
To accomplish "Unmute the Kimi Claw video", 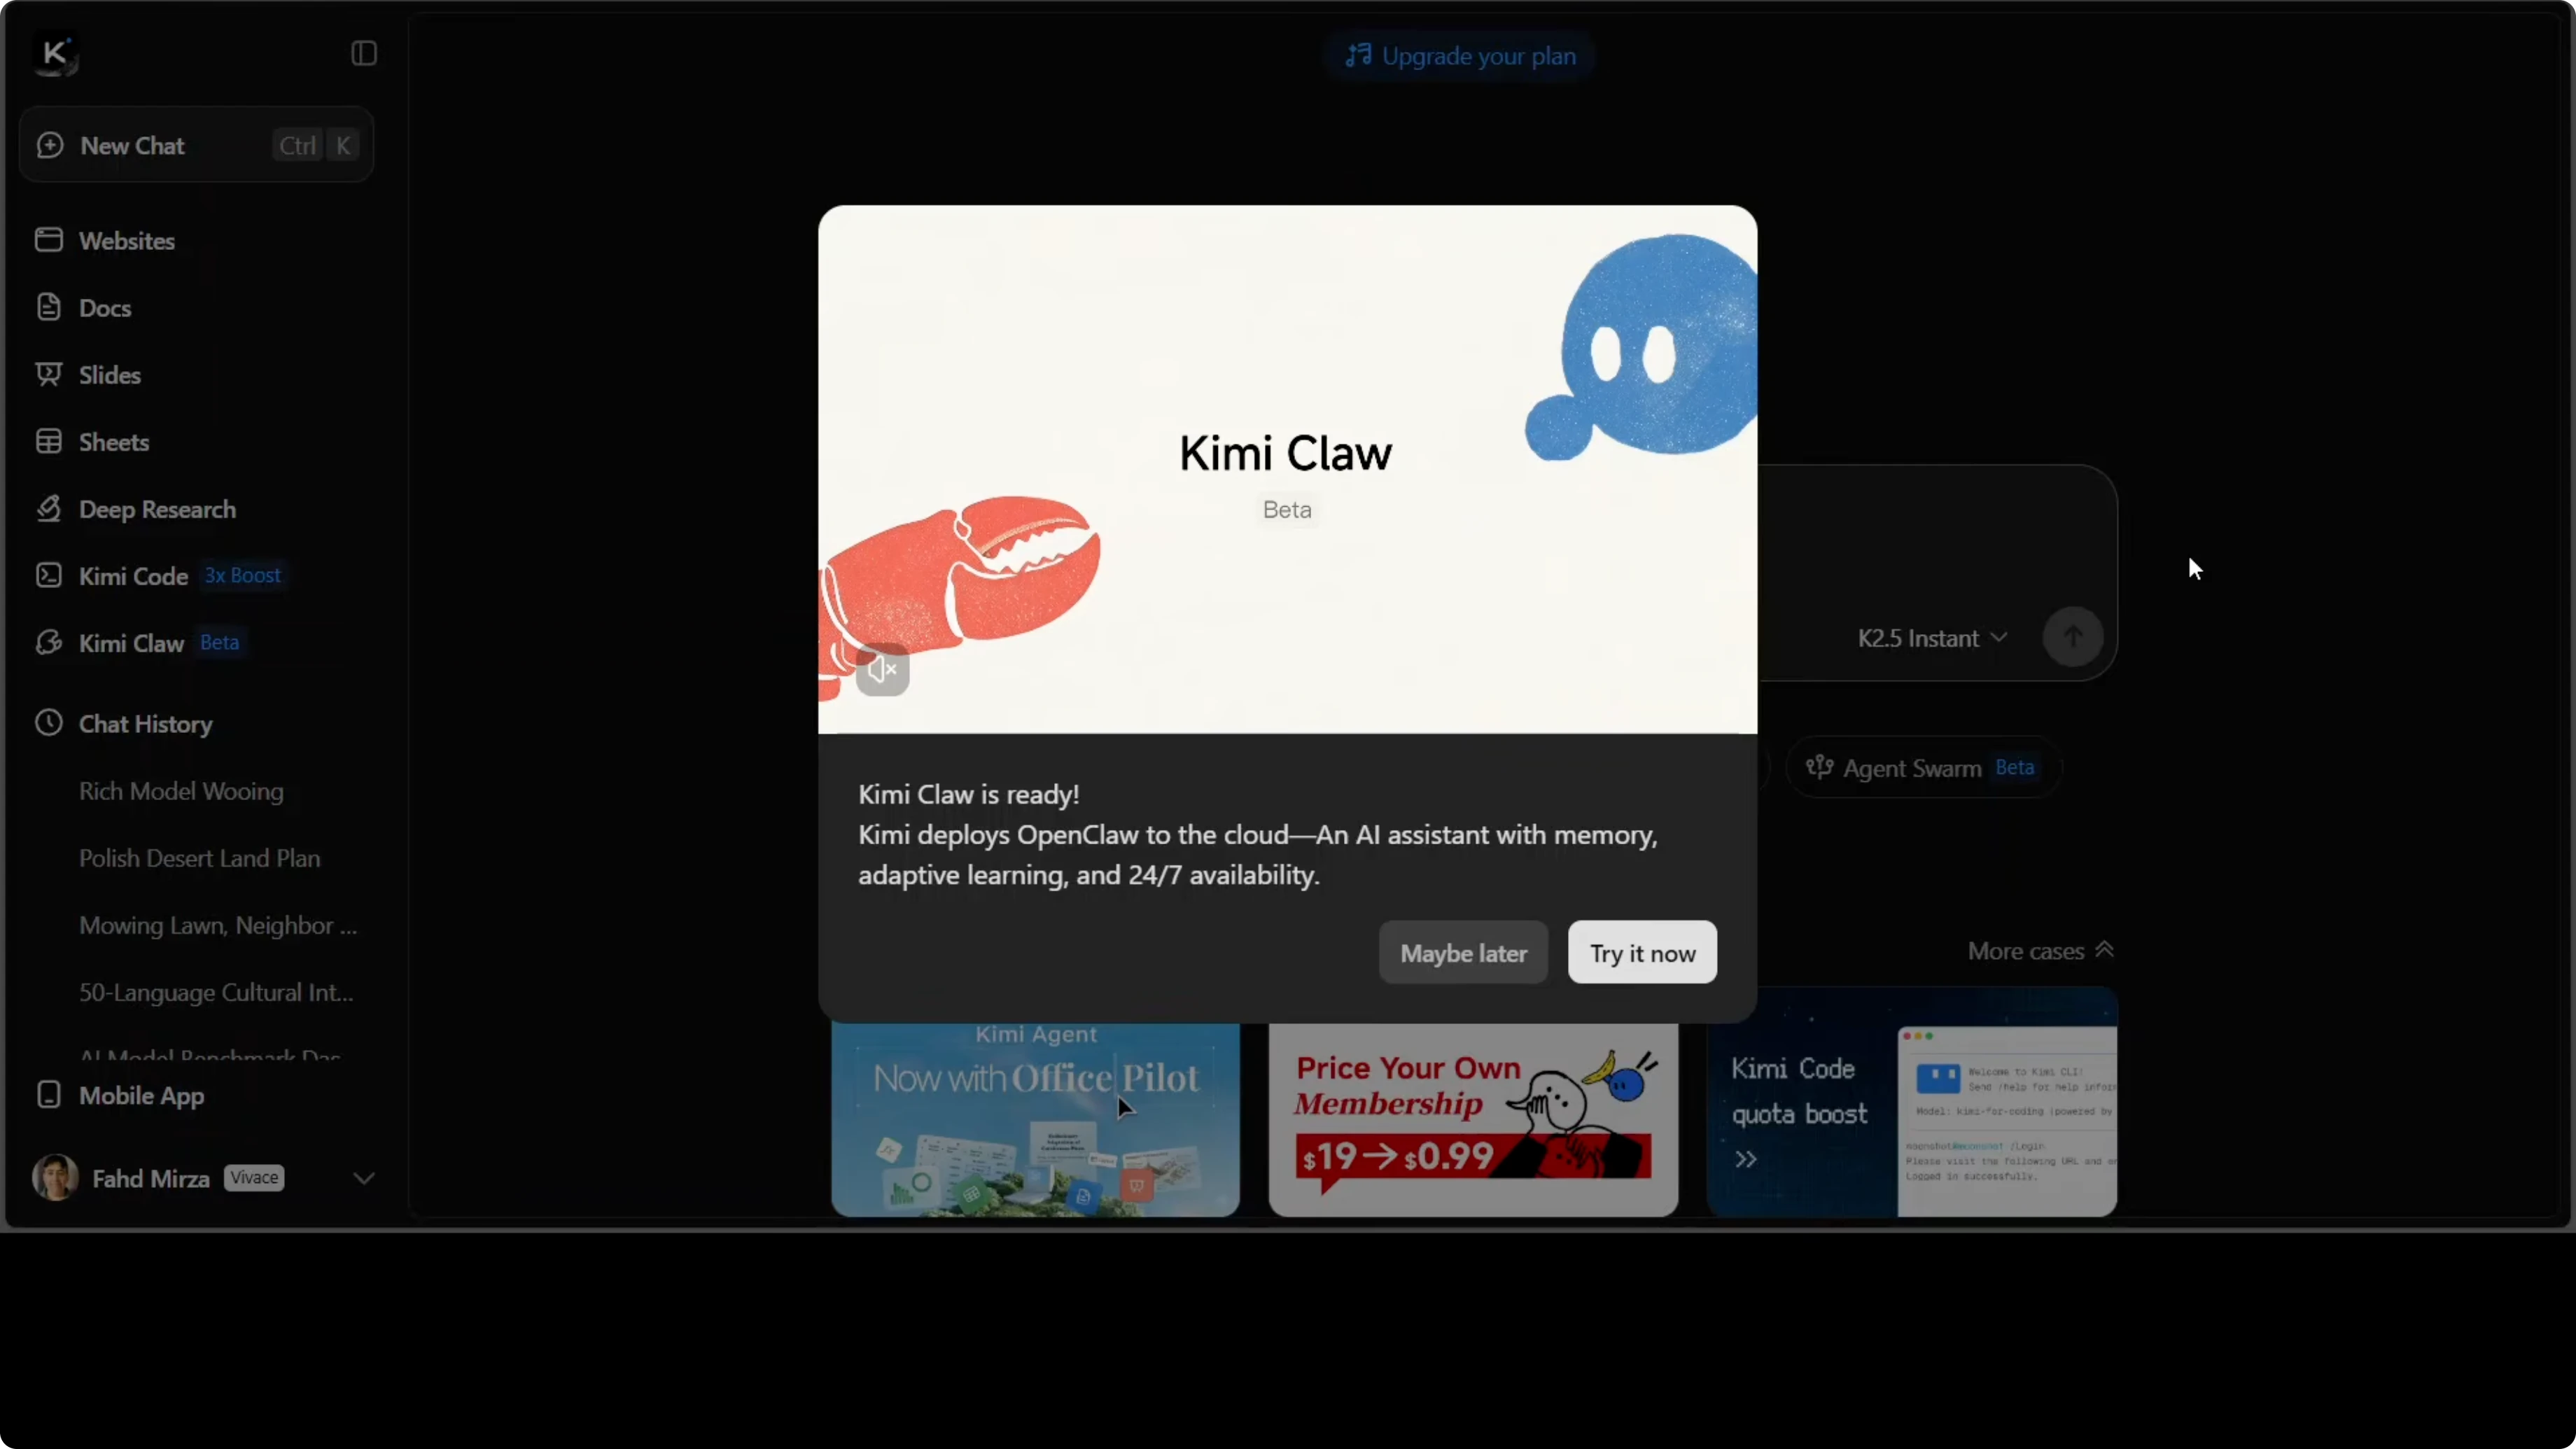I will (882, 669).
